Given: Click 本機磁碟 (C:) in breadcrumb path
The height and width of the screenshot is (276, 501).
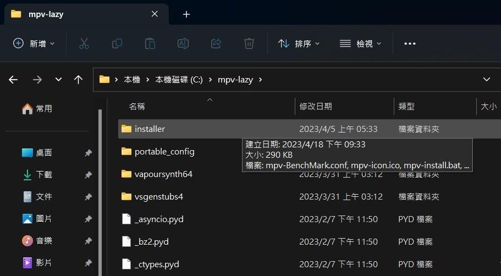Looking at the screenshot, I should tap(179, 80).
